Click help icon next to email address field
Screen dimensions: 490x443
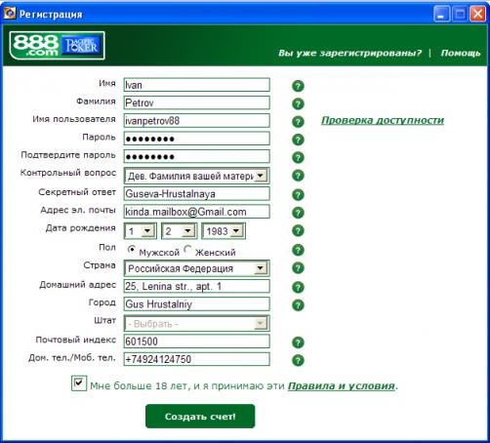coord(298,213)
